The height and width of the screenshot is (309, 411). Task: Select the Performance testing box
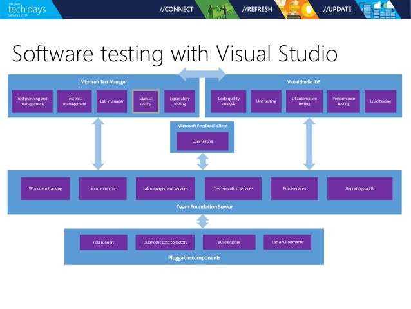point(343,101)
